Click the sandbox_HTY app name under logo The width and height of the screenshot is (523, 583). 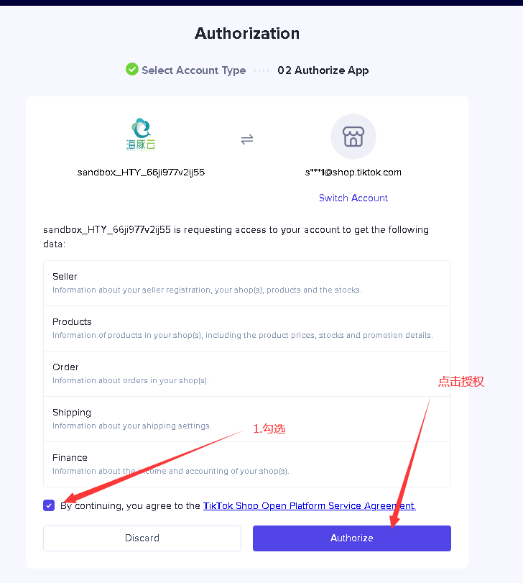coord(141,173)
